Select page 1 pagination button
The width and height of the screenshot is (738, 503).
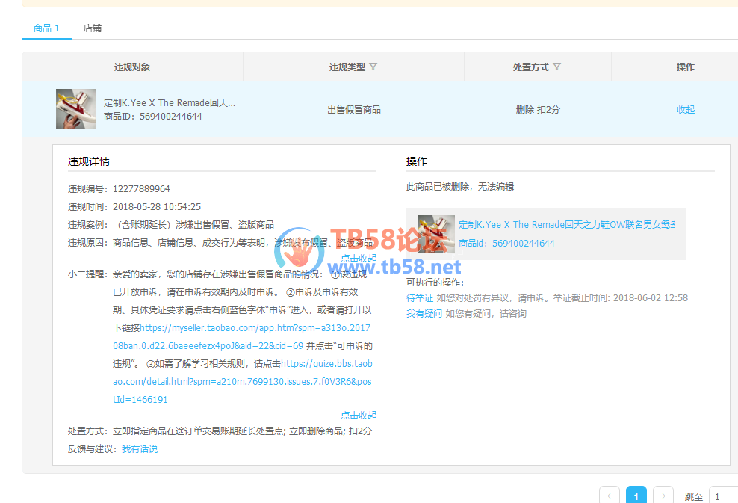(x=636, y=496)
